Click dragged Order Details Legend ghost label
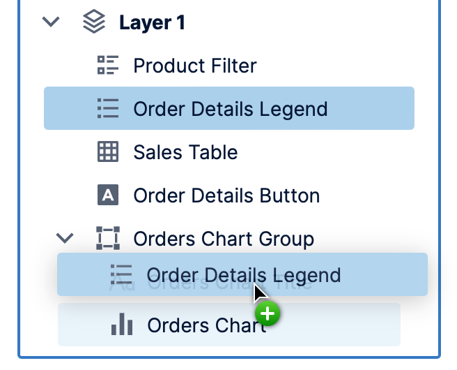The image size is (457, 370). click(x=243, y=274)
